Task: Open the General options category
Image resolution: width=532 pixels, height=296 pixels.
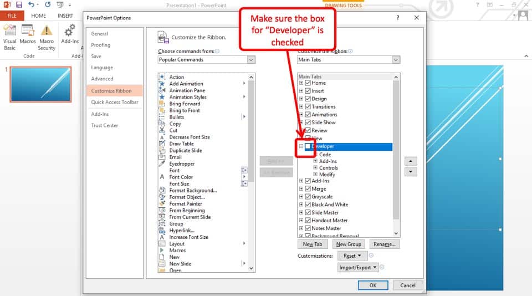Action: pos(99,34)
